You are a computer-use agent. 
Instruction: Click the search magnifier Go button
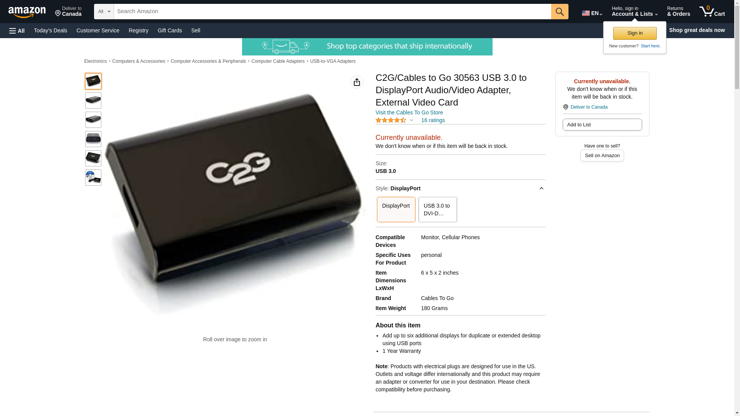click(560, 12)
